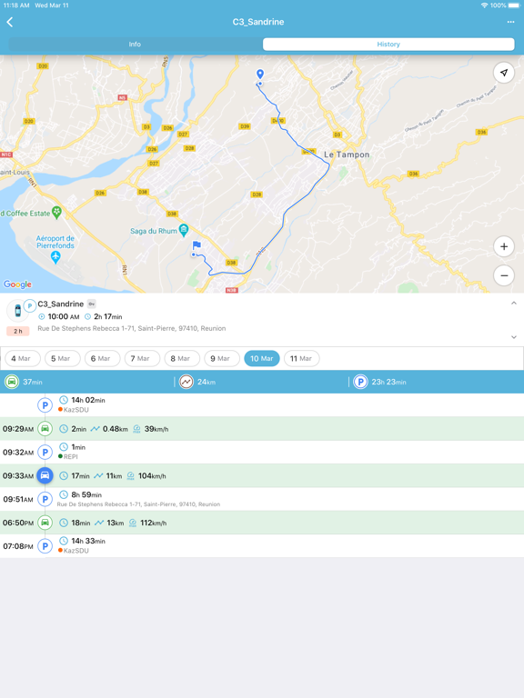Tap the parking time summary icon

pyautogui.click(x=360, y=382)
